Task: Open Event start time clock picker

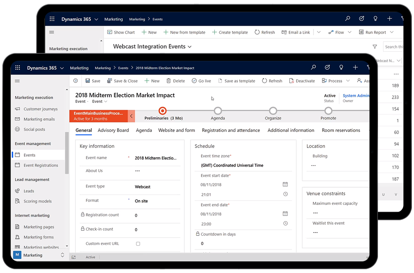Action: (x=285, y=194)
